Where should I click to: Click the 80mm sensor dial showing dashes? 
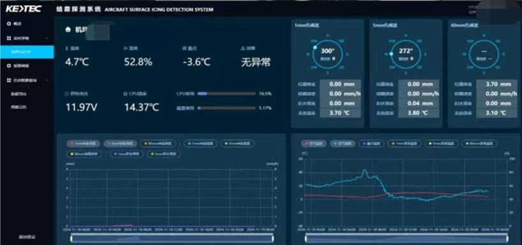[484, 54]
